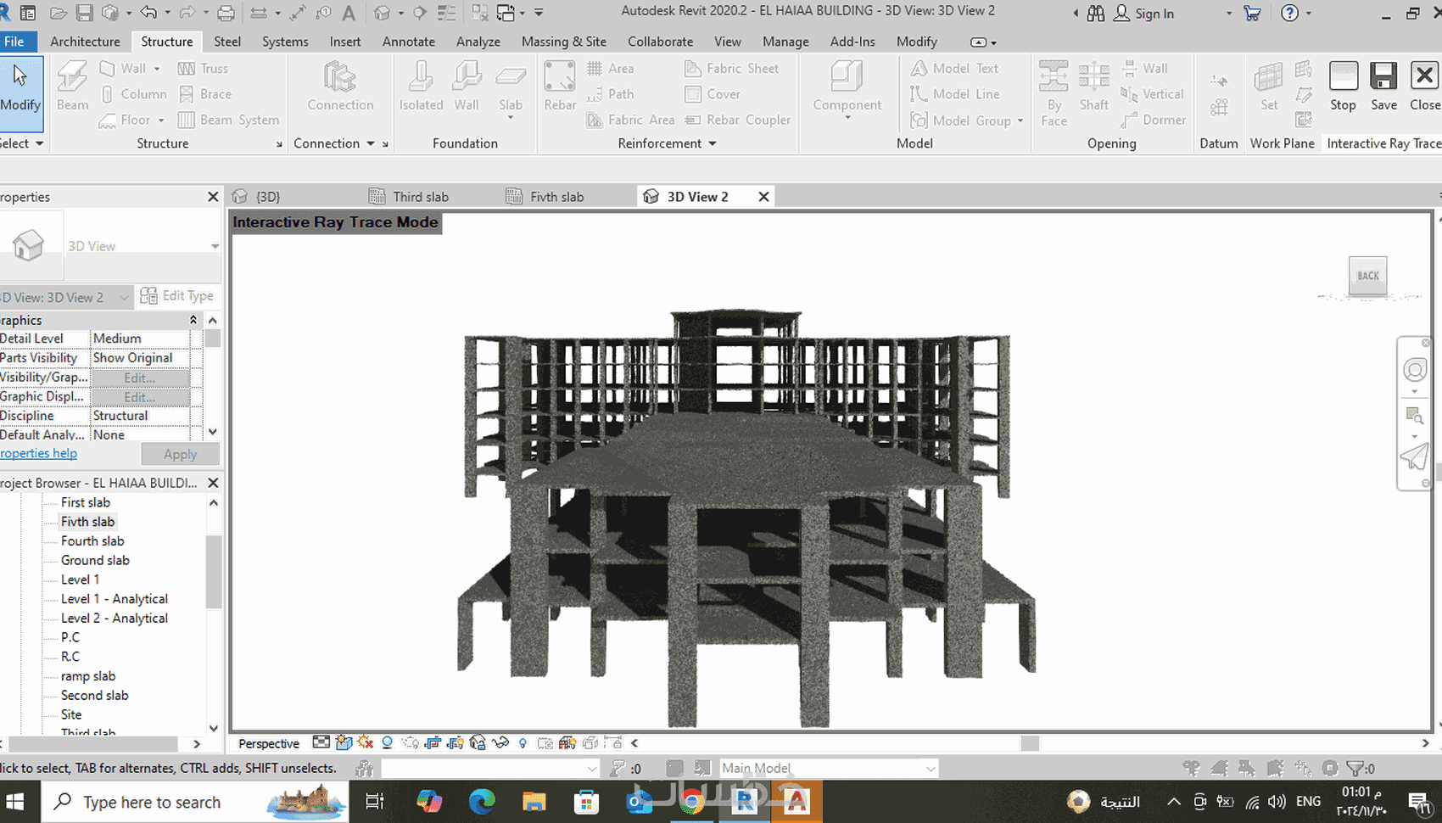
Task: Expand the Connection panel dropdown
Action: 370,143
